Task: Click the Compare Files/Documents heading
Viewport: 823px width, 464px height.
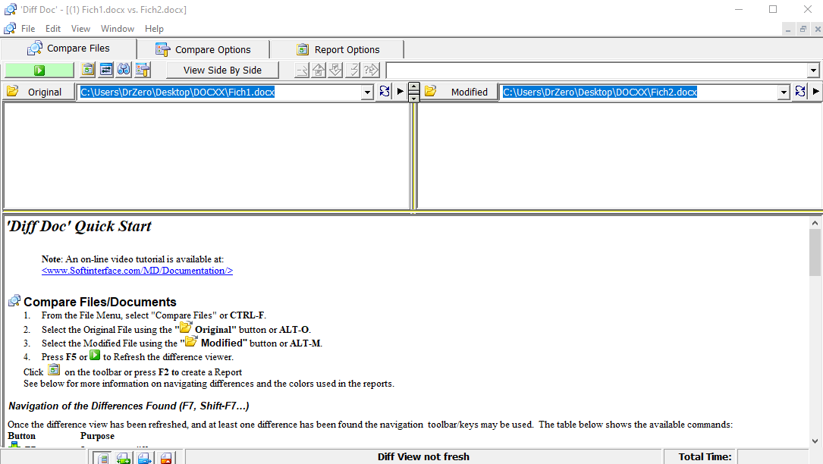Action: coord(99,302)
